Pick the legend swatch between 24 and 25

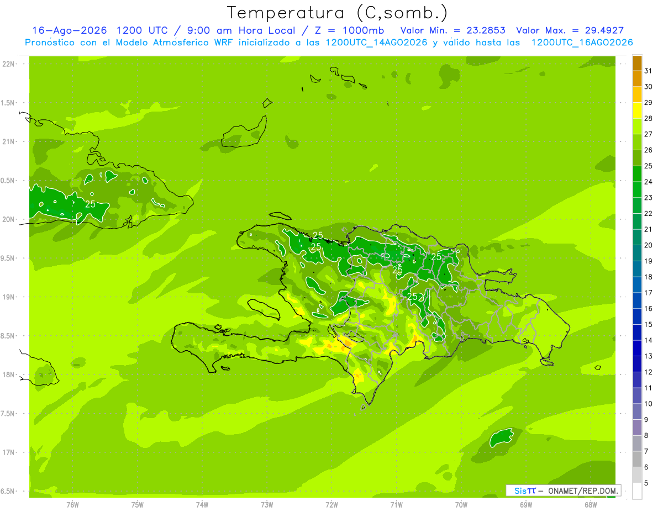(637, 174)
